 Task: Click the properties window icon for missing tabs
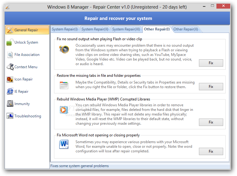point(64,85)
